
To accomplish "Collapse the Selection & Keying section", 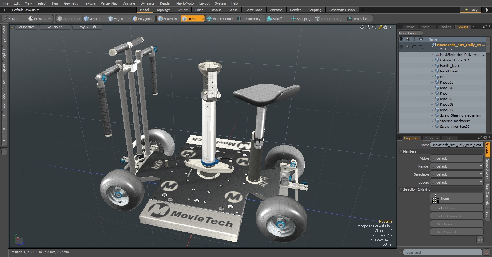I will click(401, 189).
